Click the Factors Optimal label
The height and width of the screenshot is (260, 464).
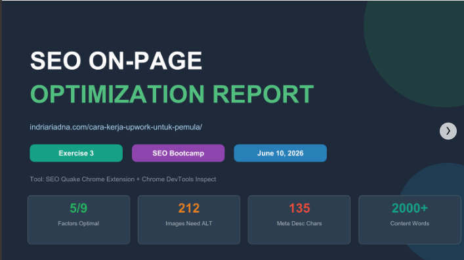[78, 224]
